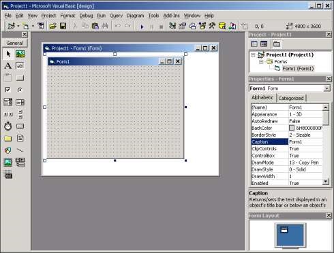Click the Caption property value field
The width and height of the screenshot is (334, 253).
click(305, 142)
